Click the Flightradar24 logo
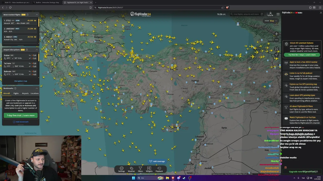323x181 pixels. coord(141,14)
